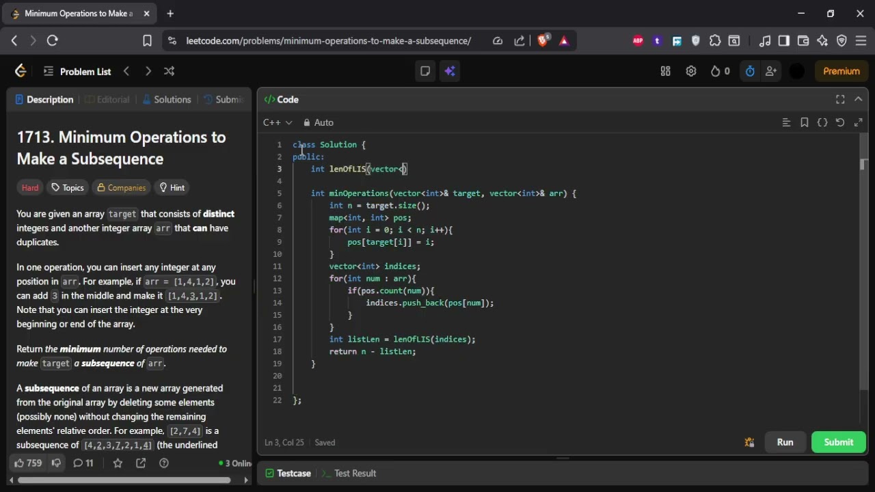Click the Premium button
The image size is (875, 492).
click(x=841, y=71)
